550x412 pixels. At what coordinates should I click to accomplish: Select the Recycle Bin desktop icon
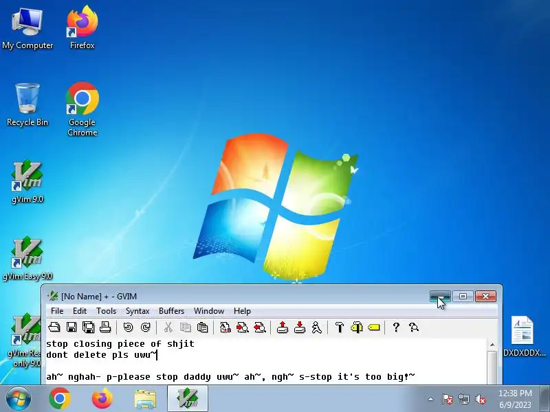tap(27, 104)
